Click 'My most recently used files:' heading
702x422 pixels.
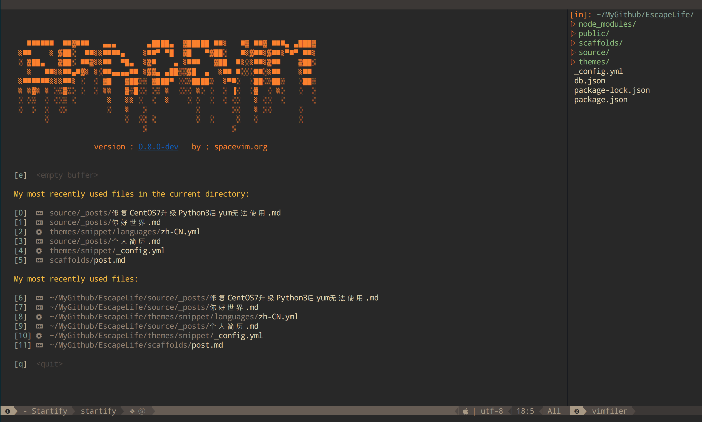pos(76,279)
